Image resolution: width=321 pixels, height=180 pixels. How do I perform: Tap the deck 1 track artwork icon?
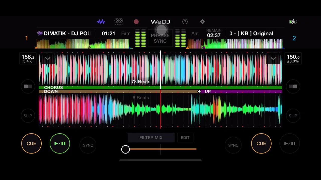tap(40, 33)
